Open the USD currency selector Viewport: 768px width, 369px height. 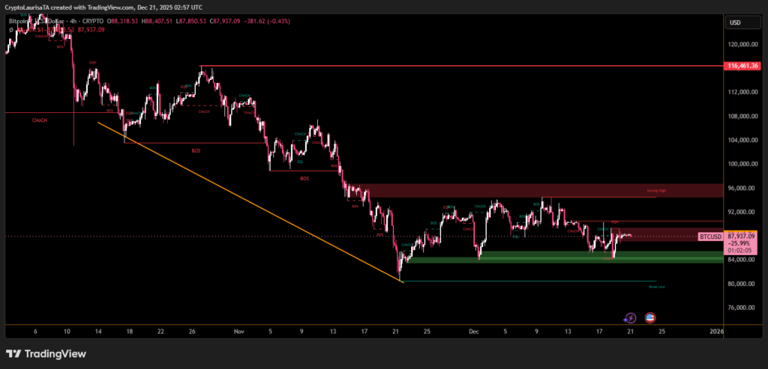(735, 22)
